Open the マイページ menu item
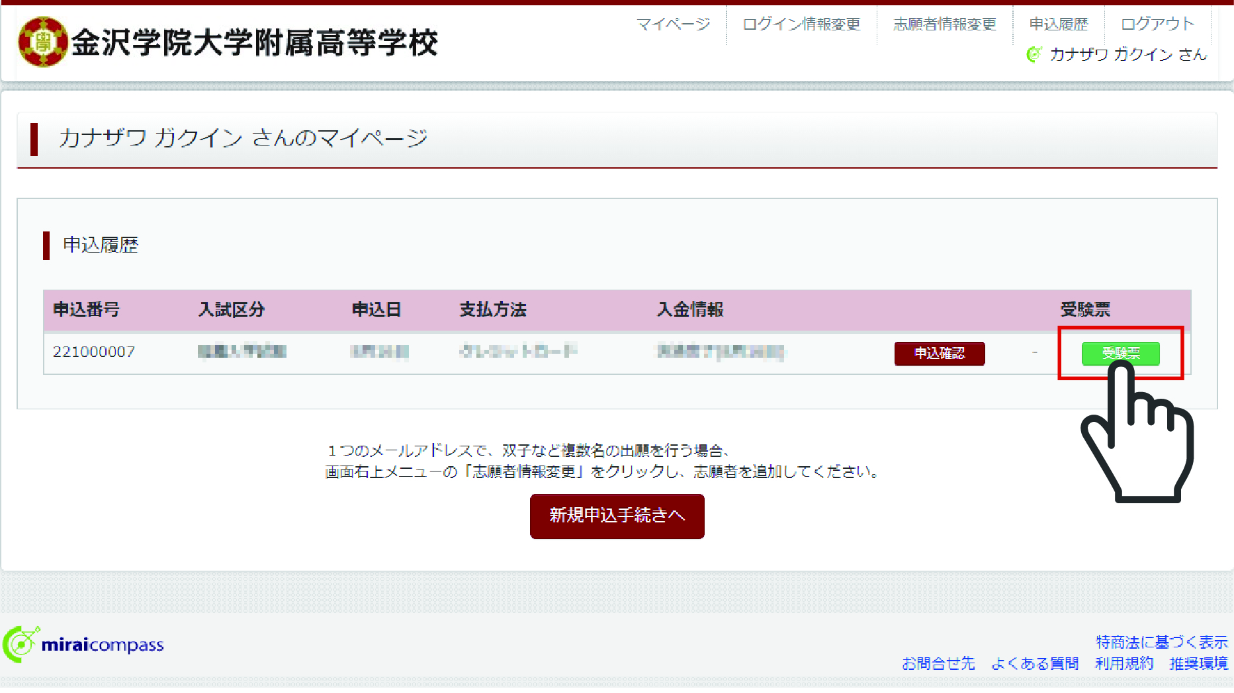 673,24
